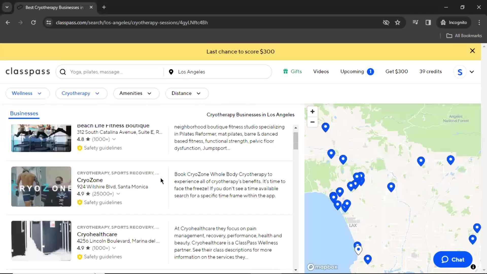Bookmark this page with the star

coord(397,23)
